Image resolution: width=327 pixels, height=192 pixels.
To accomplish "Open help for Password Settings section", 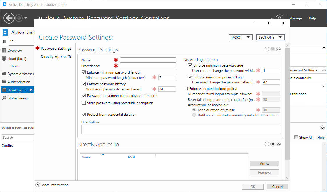I will coord(267,49).
